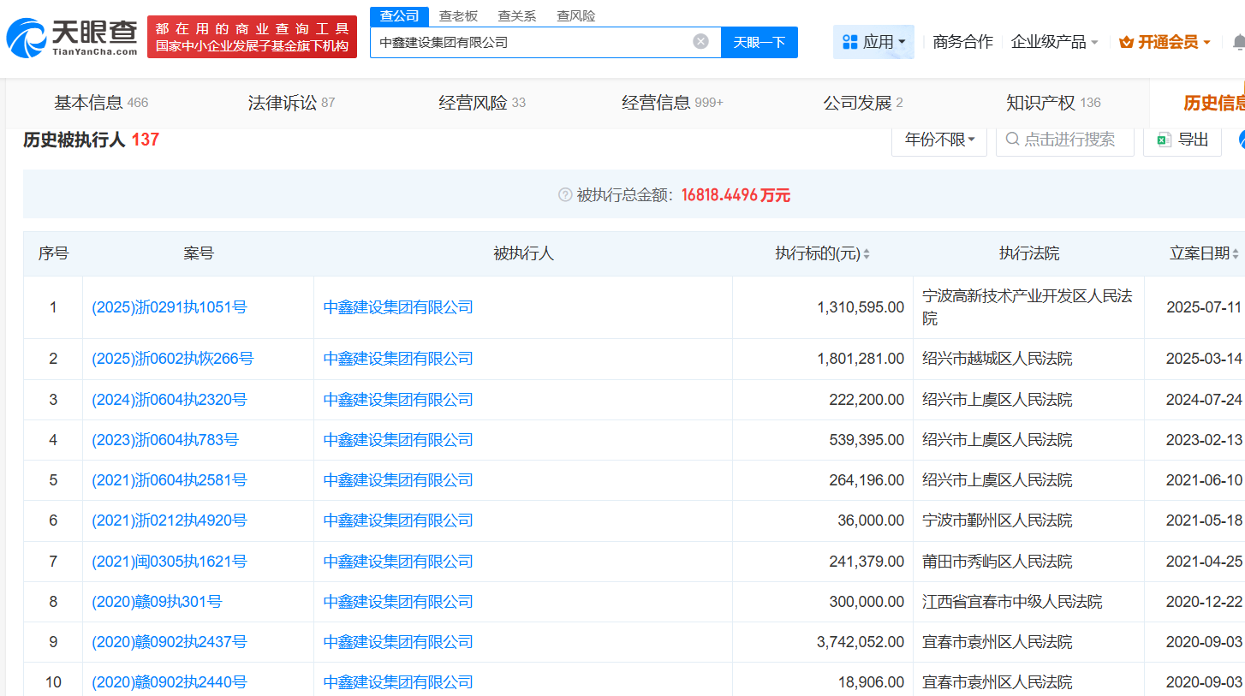Select the 查老板 search tab
This screenshot has width=1245, height=696.
(458, 16)
